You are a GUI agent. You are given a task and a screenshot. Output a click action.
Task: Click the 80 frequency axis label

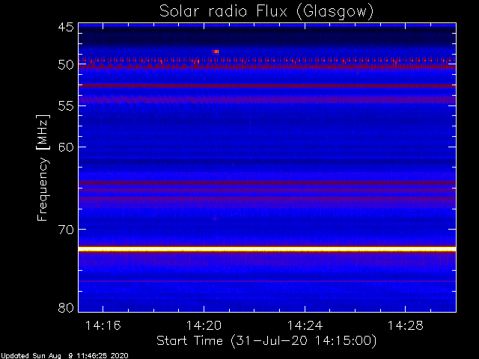point(66,307)
